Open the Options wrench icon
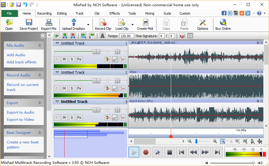The image size is (269, 166). (x=202, y=24)
